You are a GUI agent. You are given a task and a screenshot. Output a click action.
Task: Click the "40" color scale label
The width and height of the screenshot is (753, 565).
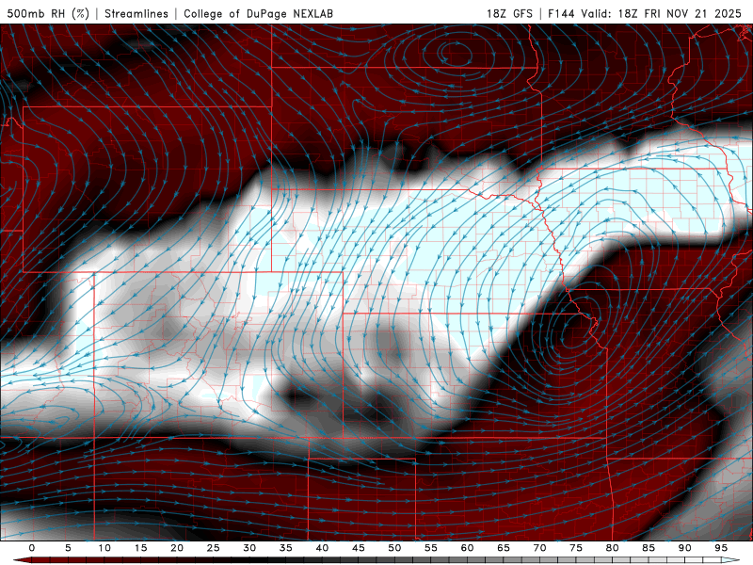pyautogui.click(x=322, y=548)
